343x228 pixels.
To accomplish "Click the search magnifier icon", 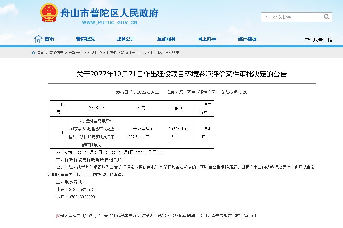I will [326, 17].
